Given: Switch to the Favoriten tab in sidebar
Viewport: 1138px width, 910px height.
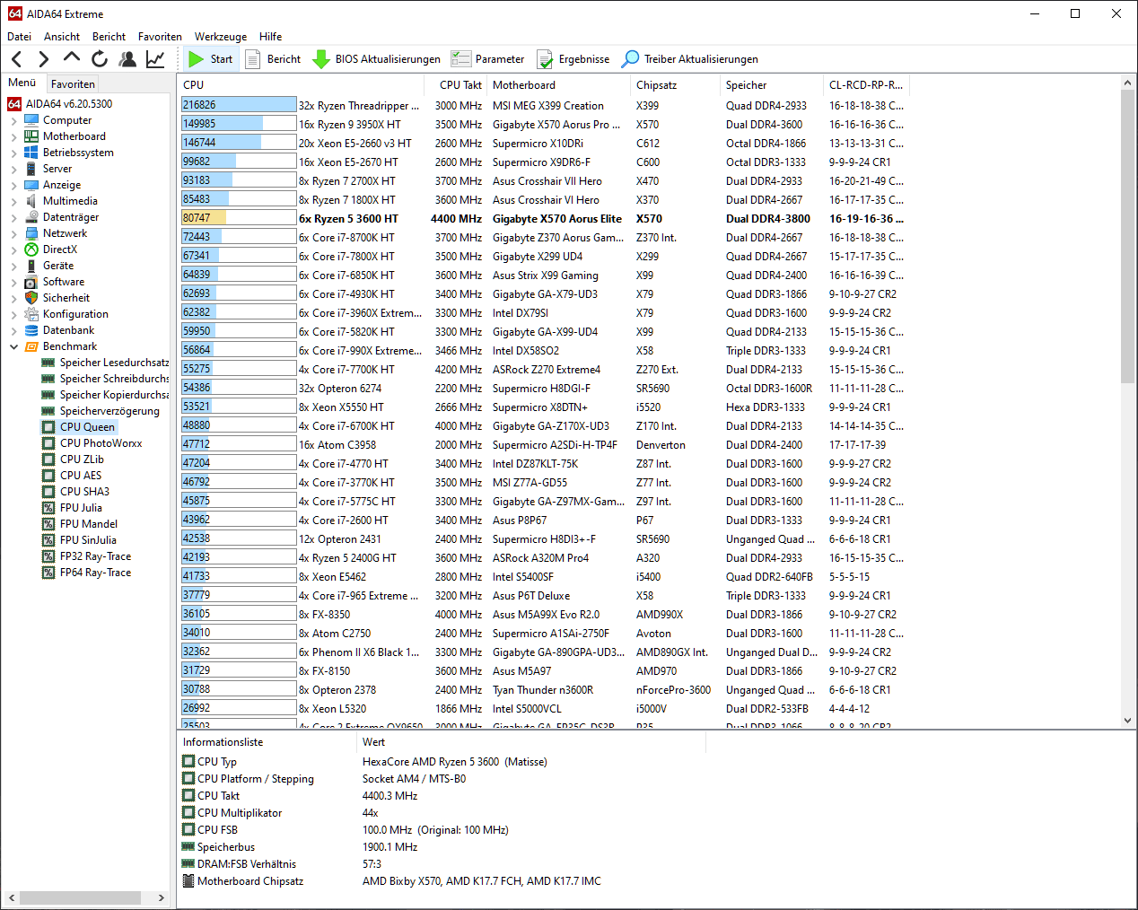Looking at the screenshot, I should click(73, 83).
